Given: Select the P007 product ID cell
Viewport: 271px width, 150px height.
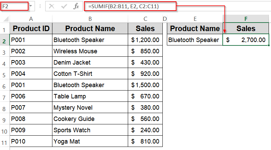Looking at the screenshot, I should [31, 108].
